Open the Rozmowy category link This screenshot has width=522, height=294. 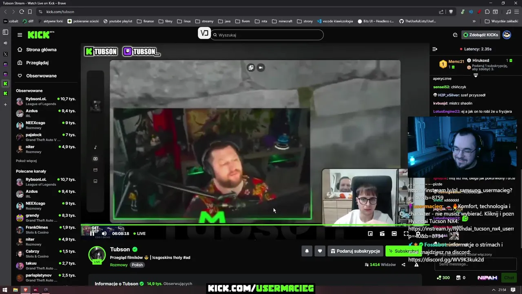tap(119, 265)
